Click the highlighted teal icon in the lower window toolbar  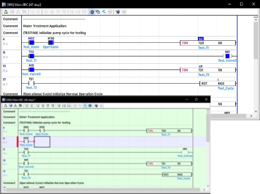[x=85, y=106]
